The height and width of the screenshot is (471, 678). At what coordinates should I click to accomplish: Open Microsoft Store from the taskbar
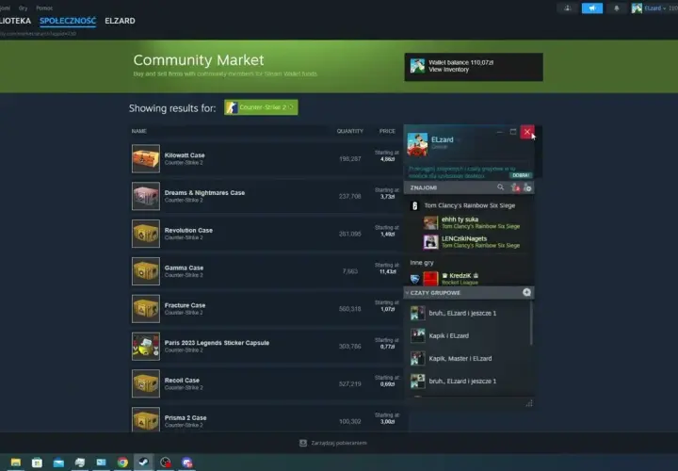pyautogui.click(x=37, y=463)
